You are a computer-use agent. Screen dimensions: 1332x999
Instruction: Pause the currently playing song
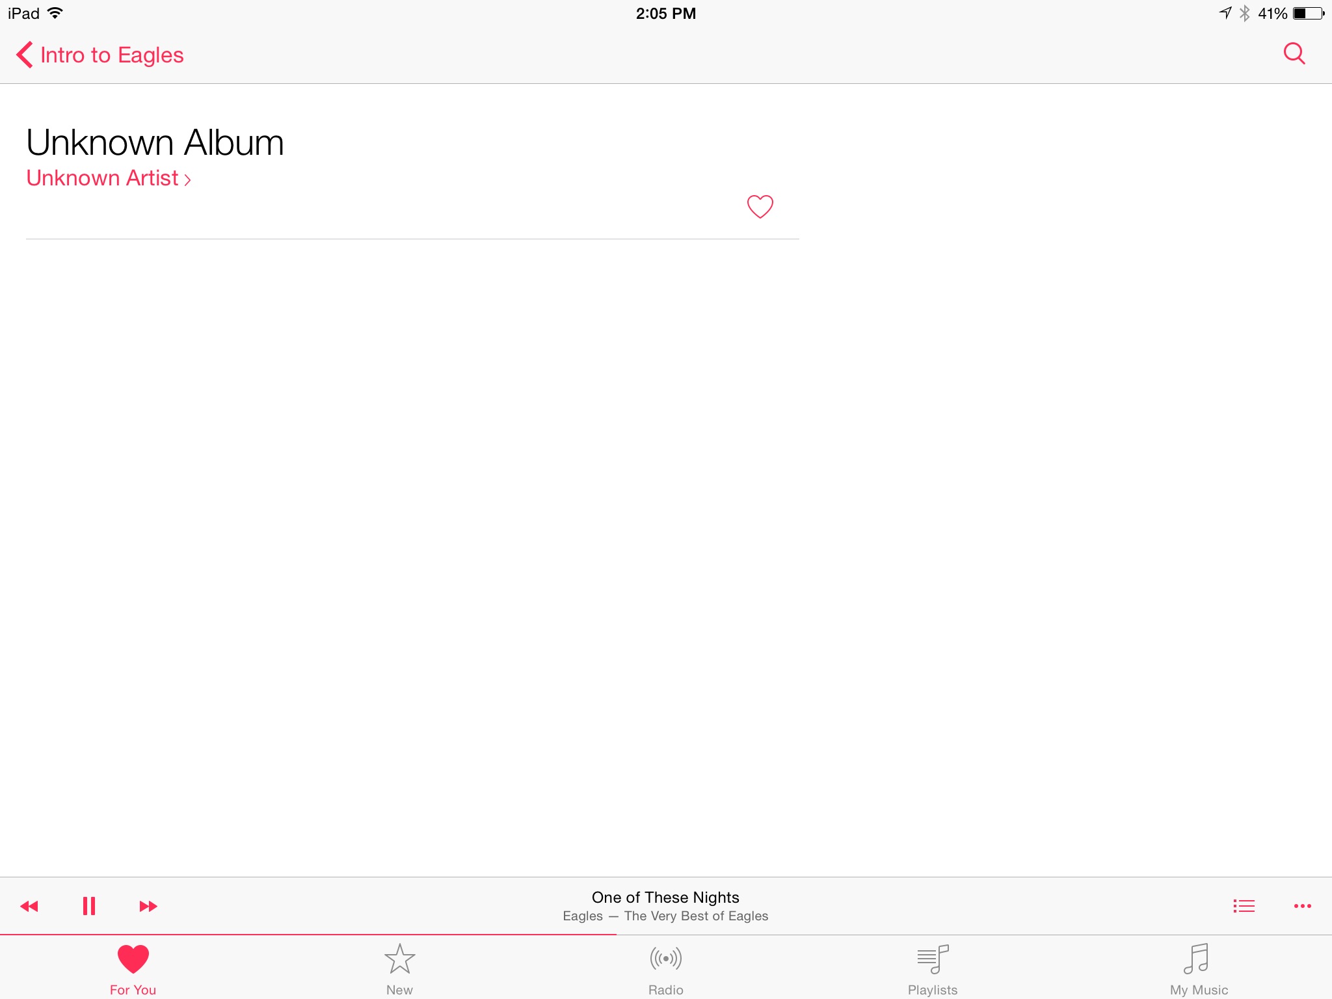89,906
